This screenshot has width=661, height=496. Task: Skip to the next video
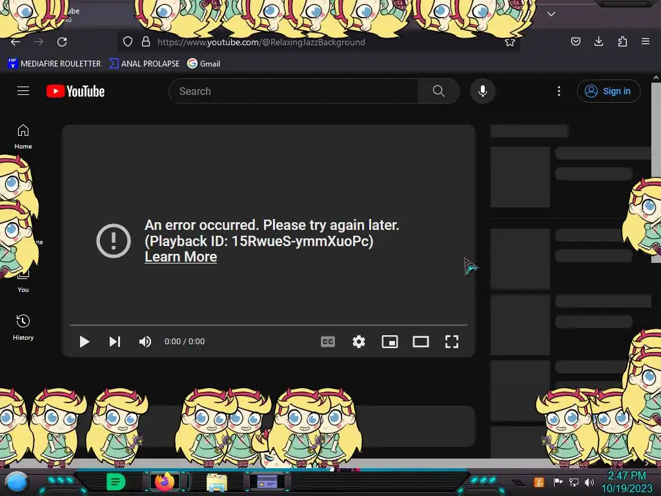(115, 342)
